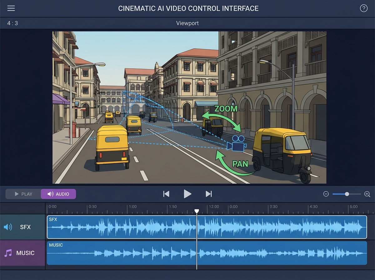Viewport: 375px width, 280px height.
Task: Skip to next frame with forward-skip icon
Action: pyautogui.click(x=208, y=194)
